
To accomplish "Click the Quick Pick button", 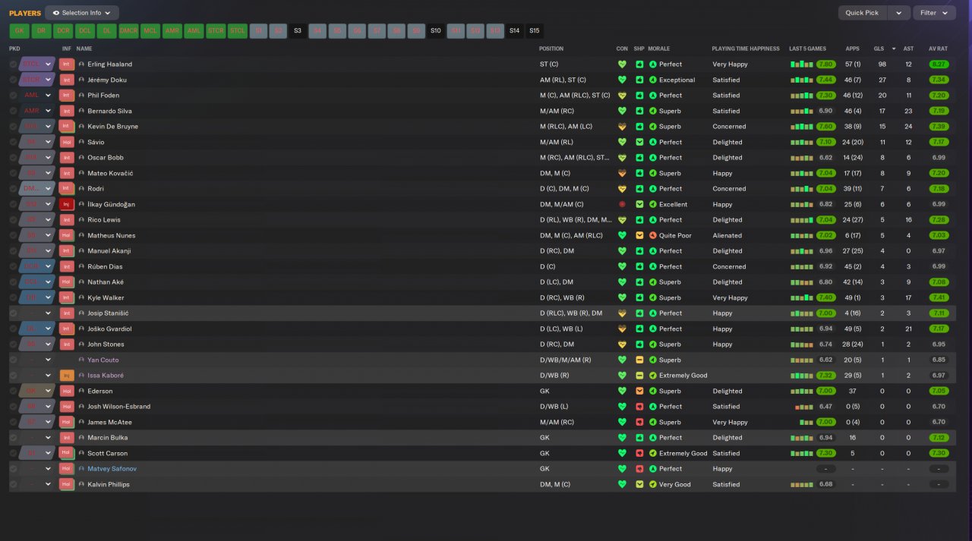I will 863,13.
